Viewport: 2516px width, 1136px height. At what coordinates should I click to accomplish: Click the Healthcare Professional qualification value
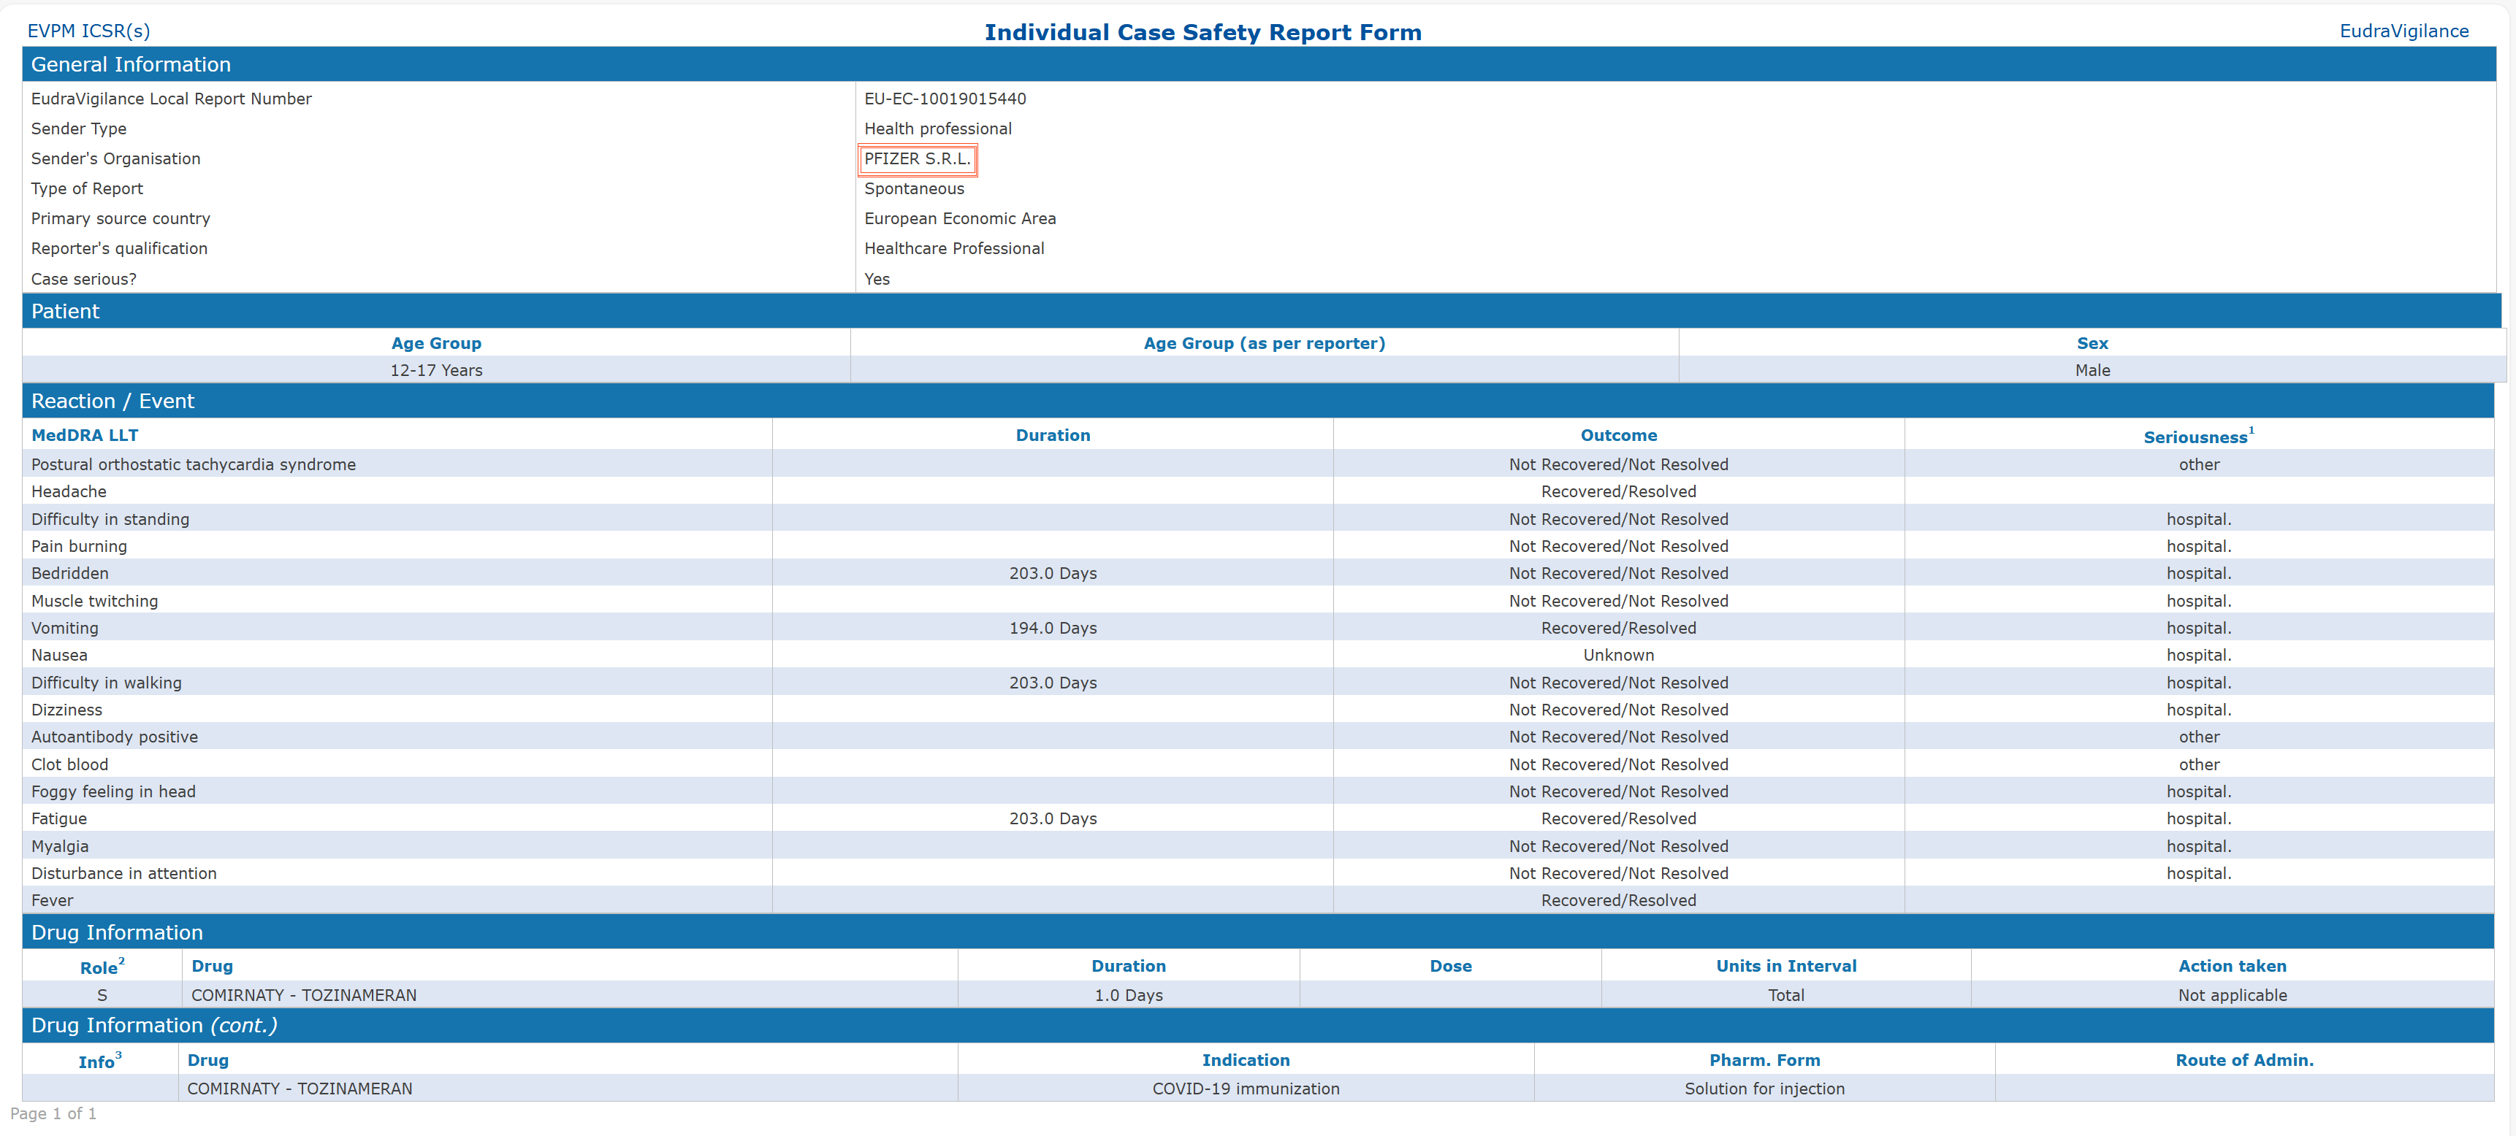coord(953,249)
